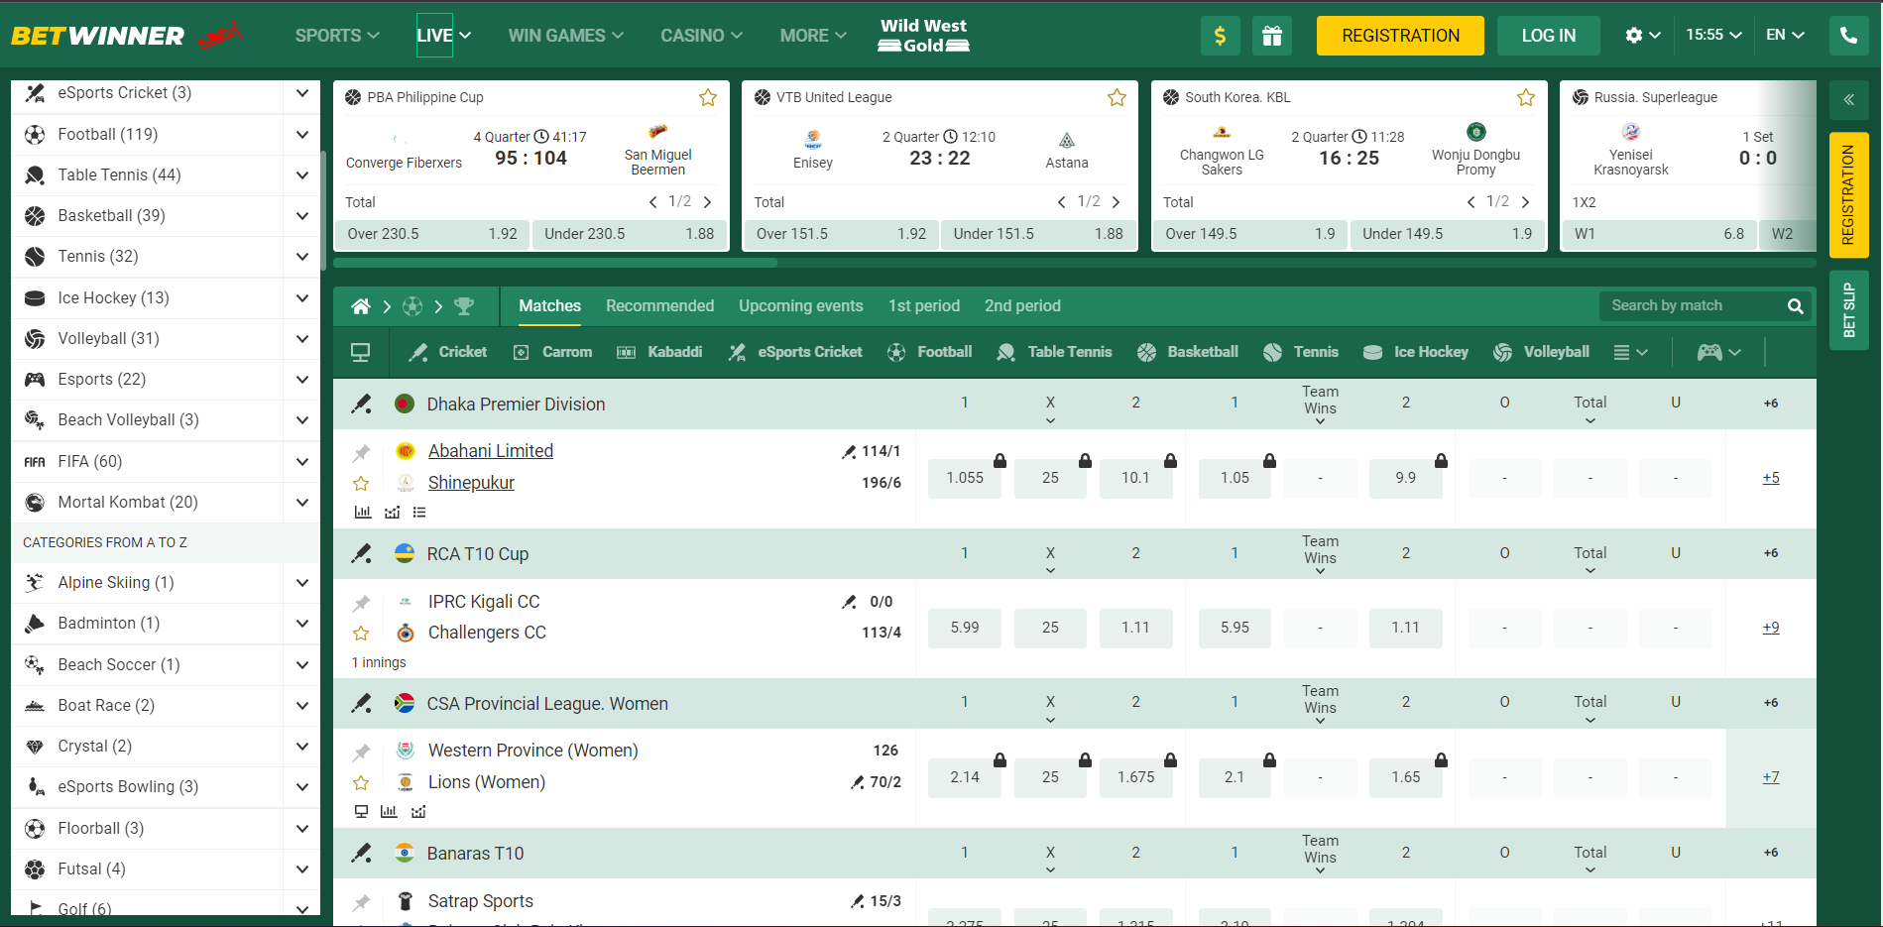
Task: Favorite the VTB United League card
Action: click(1117, 97)
